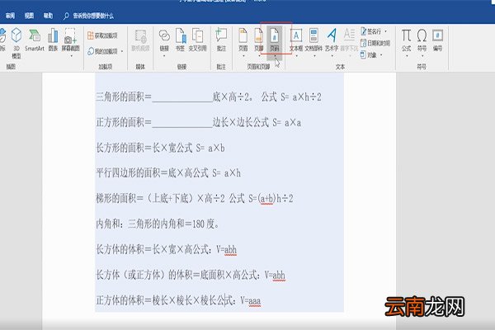Click the line '正方形的面积=' in the document

point(198,122)
